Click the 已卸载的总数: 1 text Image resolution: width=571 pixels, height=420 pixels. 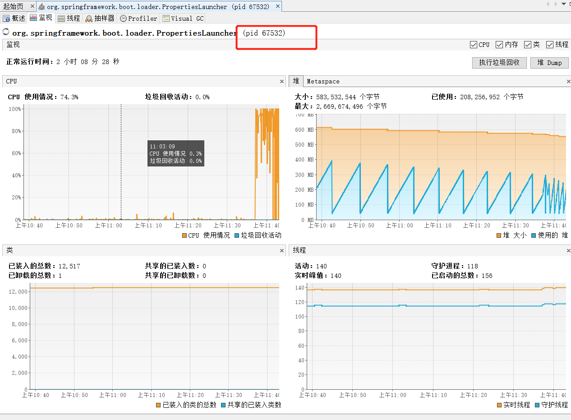[35, 276]
